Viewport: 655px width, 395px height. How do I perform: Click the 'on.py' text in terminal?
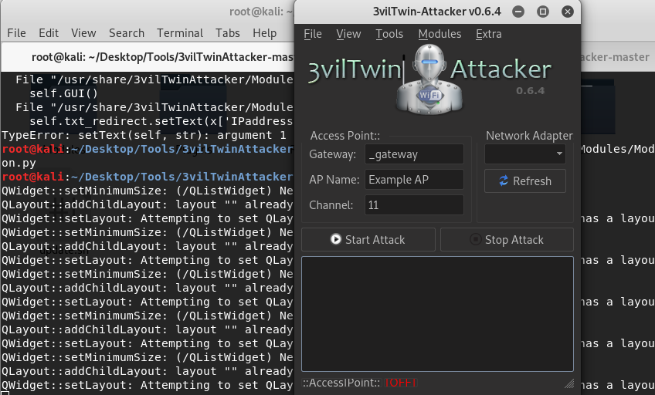coord(19,163)
